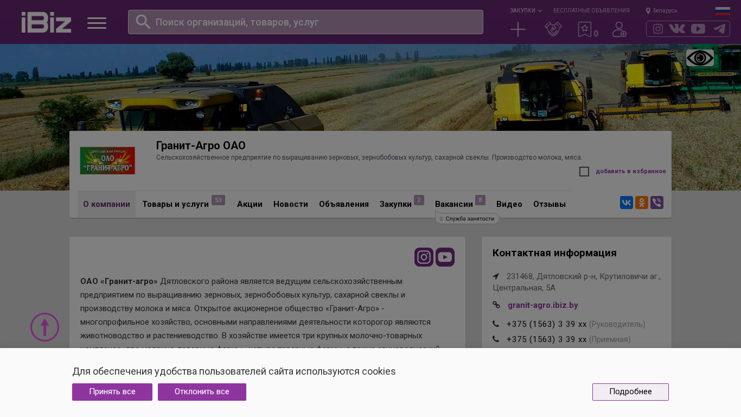Open the user registration icon
Screen dimensions: 741x417
pyautogui.click(x=619, y=29)
